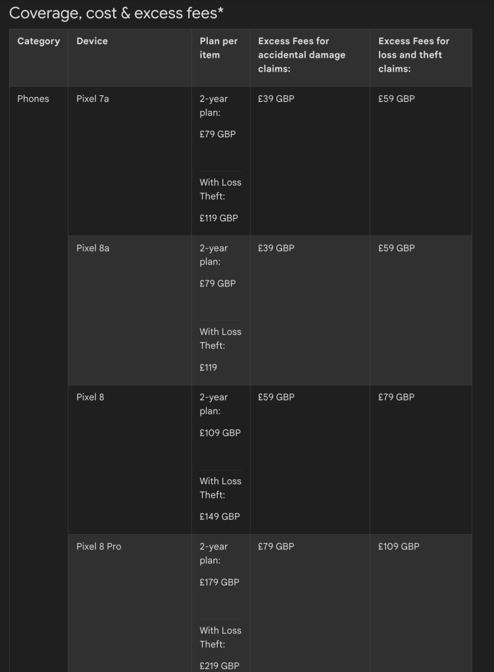The width and height of the screenshot is (494, 672).
Task: Select the Pixel 7a device cell
Action: click(x=93, y=99)
